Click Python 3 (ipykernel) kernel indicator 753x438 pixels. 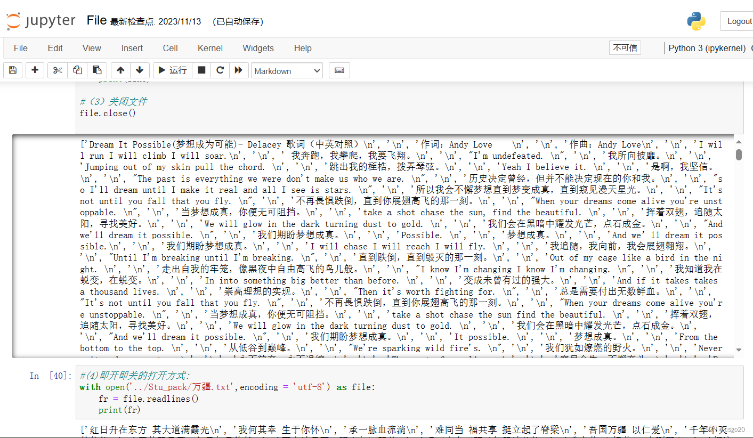click(707, 48)
